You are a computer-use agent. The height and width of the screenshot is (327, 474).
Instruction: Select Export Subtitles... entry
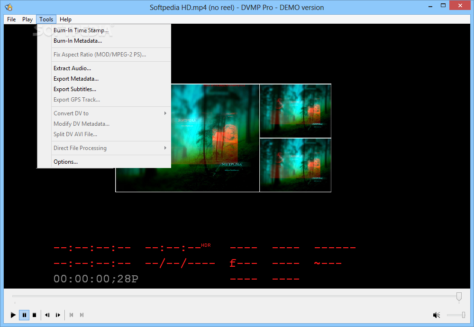[x=104, y=89]
